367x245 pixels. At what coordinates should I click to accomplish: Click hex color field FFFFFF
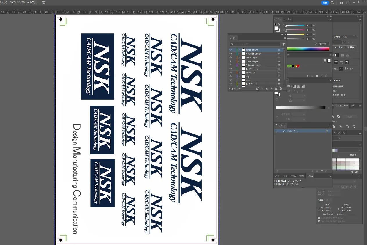coord(323,44)
